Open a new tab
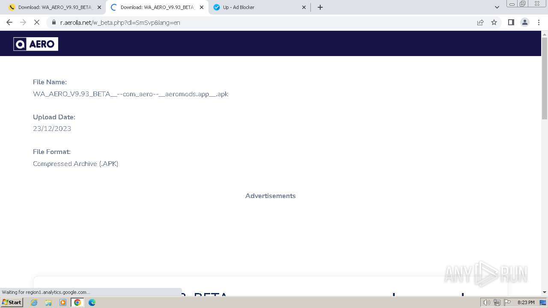This screenshot has width=548, height=308. [x=320, y=7]
